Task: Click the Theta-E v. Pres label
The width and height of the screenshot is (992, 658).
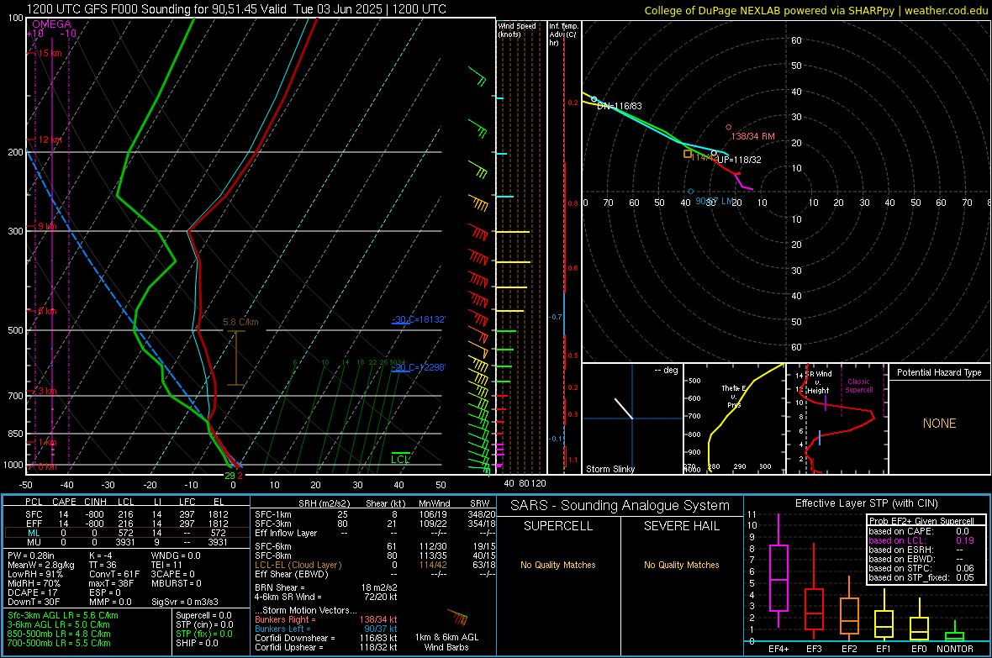Action: pyautogui.click(x=734, y=396)
